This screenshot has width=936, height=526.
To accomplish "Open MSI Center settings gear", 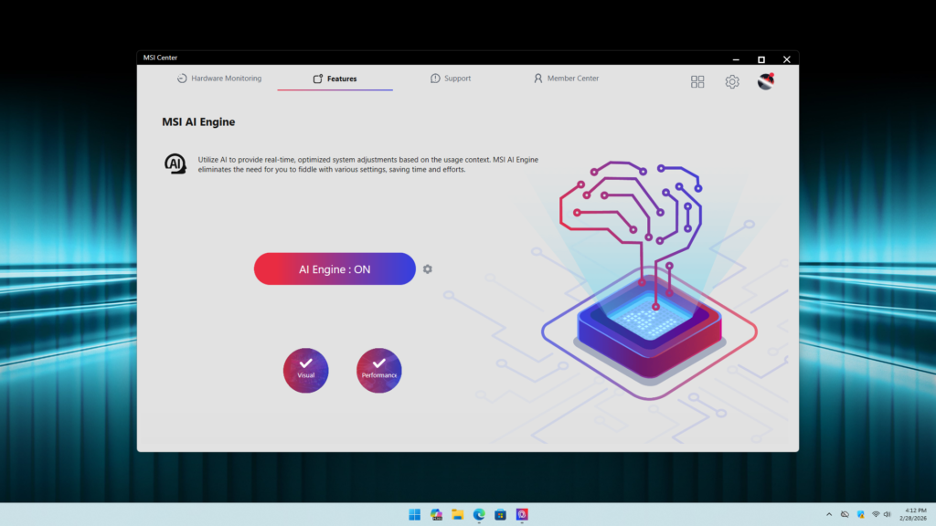I will pyautogui.click(x=732, y=82).
